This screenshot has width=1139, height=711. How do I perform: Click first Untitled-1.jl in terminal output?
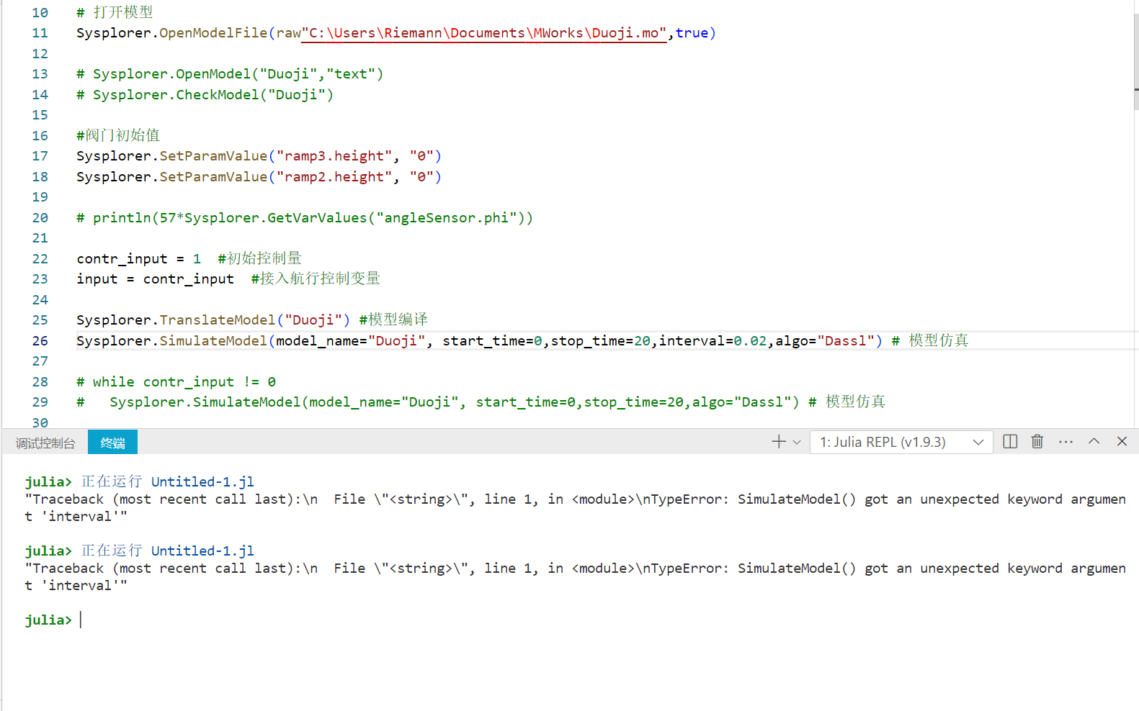(202, 481)
